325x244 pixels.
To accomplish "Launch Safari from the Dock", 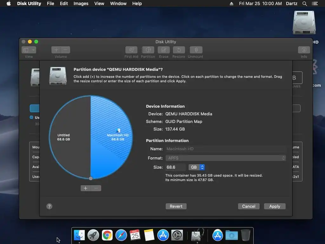I will pyautogui.click(x=121, y=235).
